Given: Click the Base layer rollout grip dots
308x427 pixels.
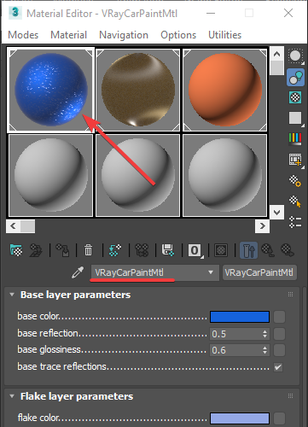Looking at the screenshot, I should tap(290, 295).
